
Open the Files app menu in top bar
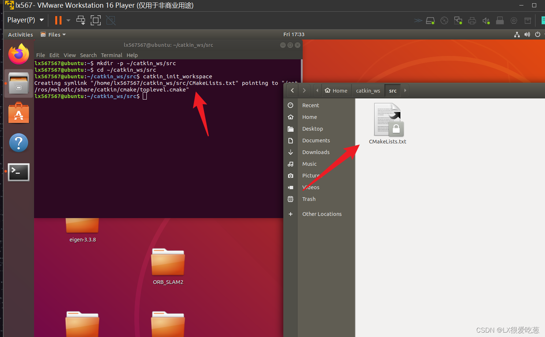(53, 34)
